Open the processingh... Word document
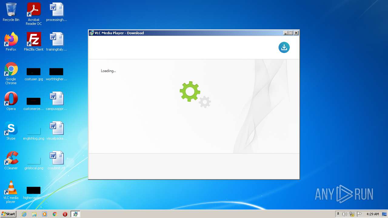Viewport: 388px width, 218px height. click(x=56, y=12)
